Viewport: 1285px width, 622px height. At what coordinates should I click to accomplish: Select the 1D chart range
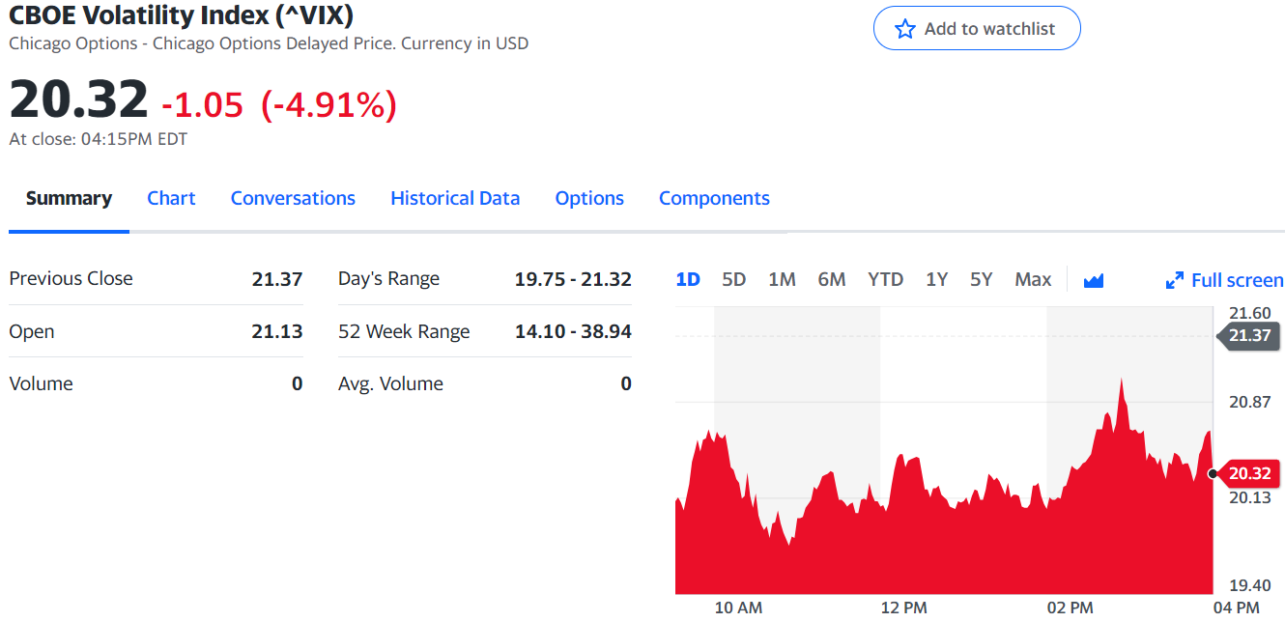[x=688, y=279]
